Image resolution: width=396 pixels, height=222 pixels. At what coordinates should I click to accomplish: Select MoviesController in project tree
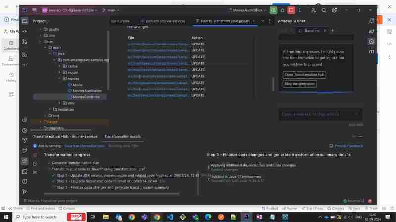(86, 97)
